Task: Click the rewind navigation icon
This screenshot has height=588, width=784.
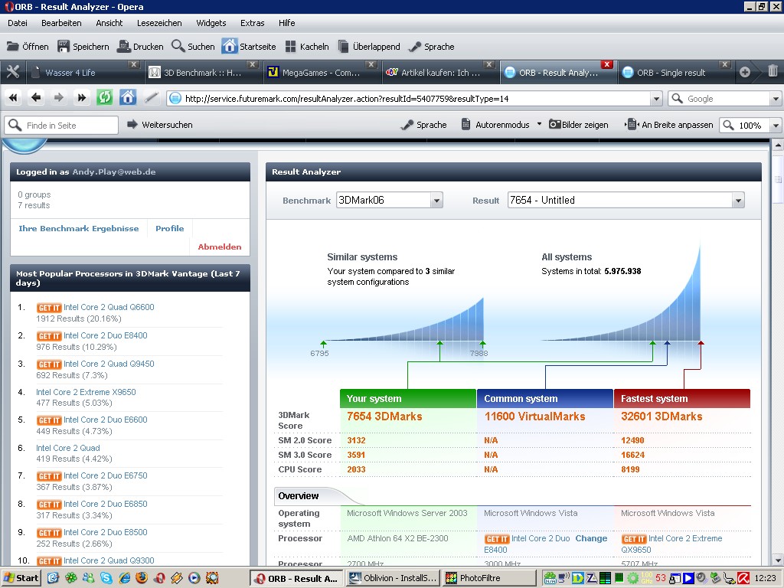Action: coord(13,97)
